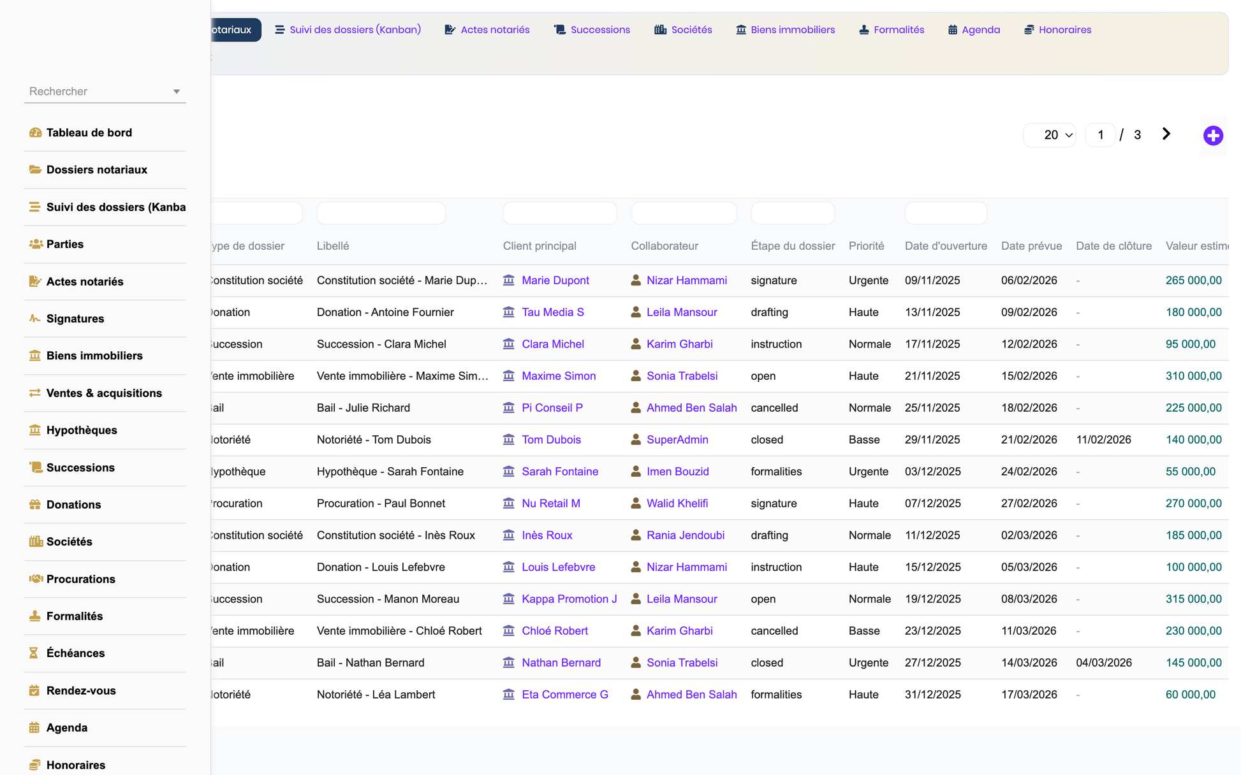Open the Biens immobiliers top tab

(785, 29)
